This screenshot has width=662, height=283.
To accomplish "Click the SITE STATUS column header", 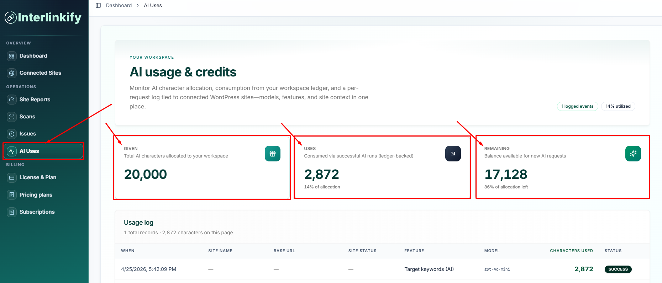I will pos(362,251).
